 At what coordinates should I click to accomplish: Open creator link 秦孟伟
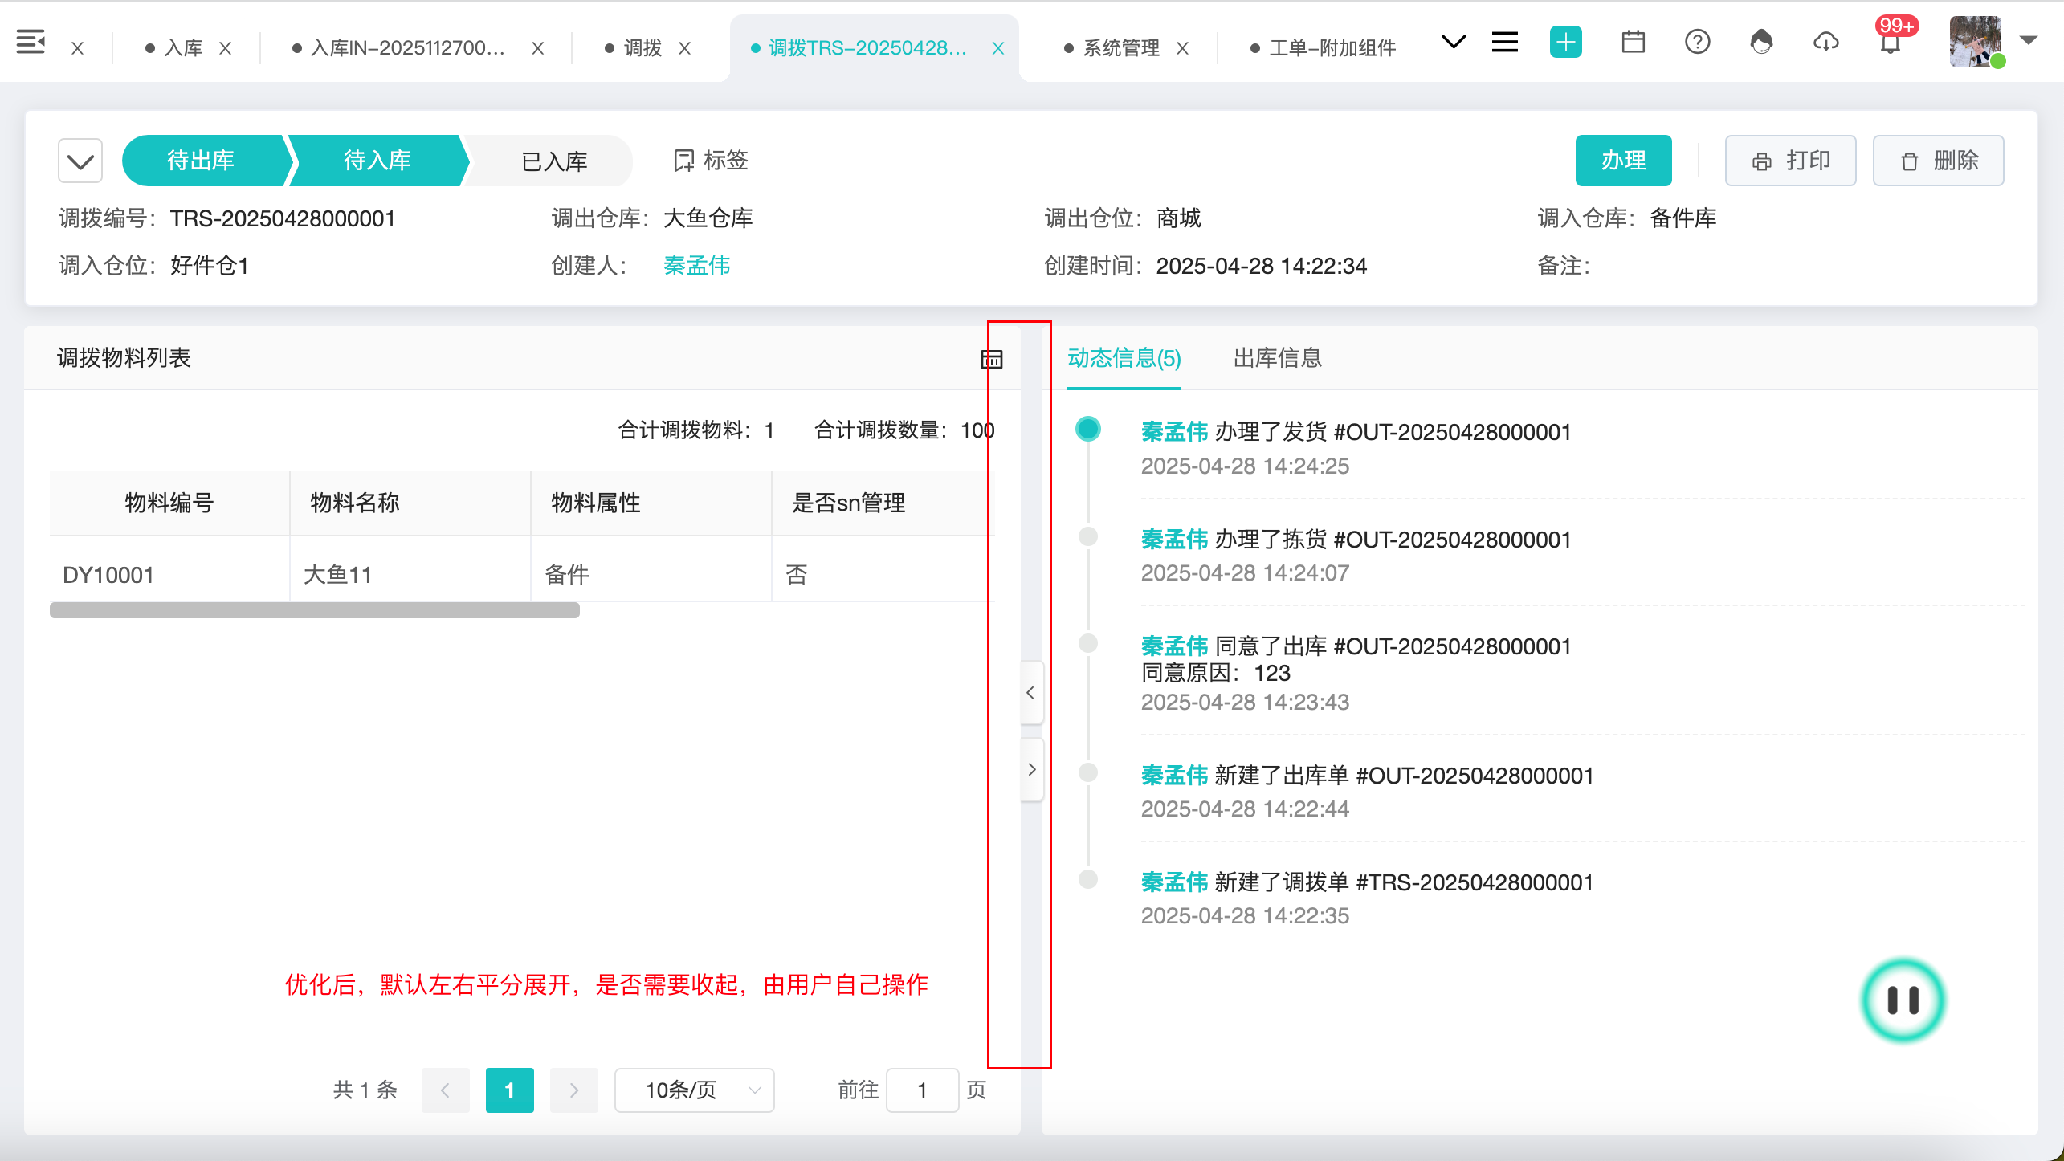click(x=696, y=266)
